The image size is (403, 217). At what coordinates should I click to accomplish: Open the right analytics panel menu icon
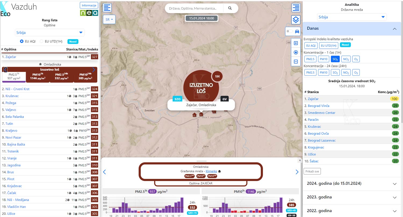point(296,8)
